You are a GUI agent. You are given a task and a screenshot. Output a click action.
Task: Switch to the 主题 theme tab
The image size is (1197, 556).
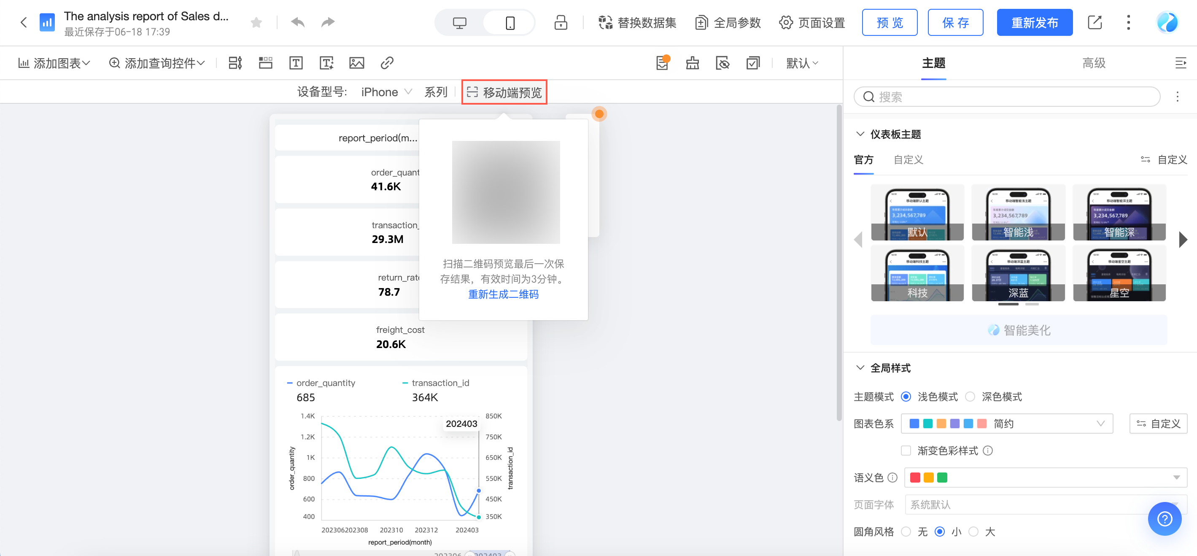933,63
